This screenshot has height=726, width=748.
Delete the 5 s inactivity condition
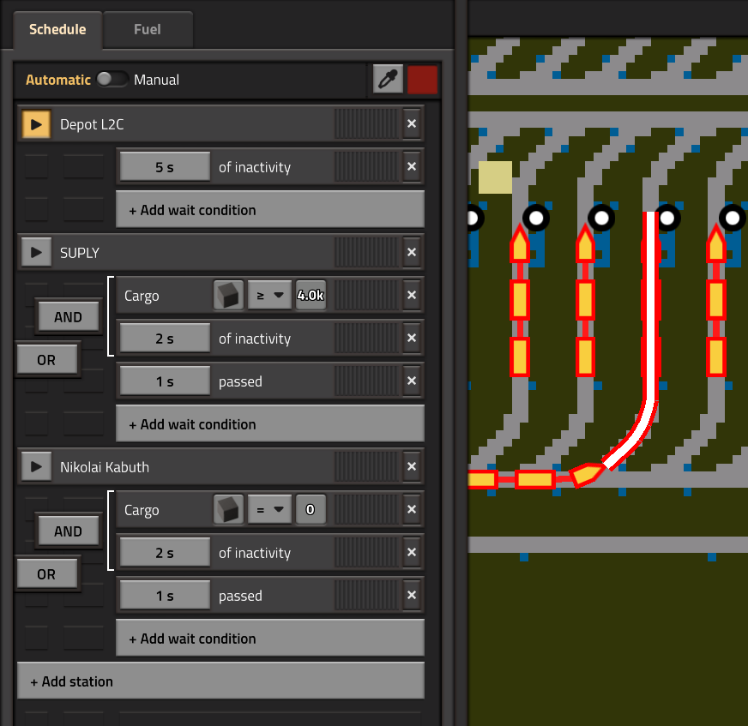tap(412, 167)
